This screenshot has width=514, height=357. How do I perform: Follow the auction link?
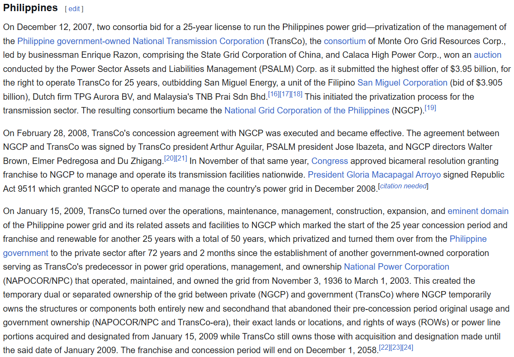pos(487,55)
